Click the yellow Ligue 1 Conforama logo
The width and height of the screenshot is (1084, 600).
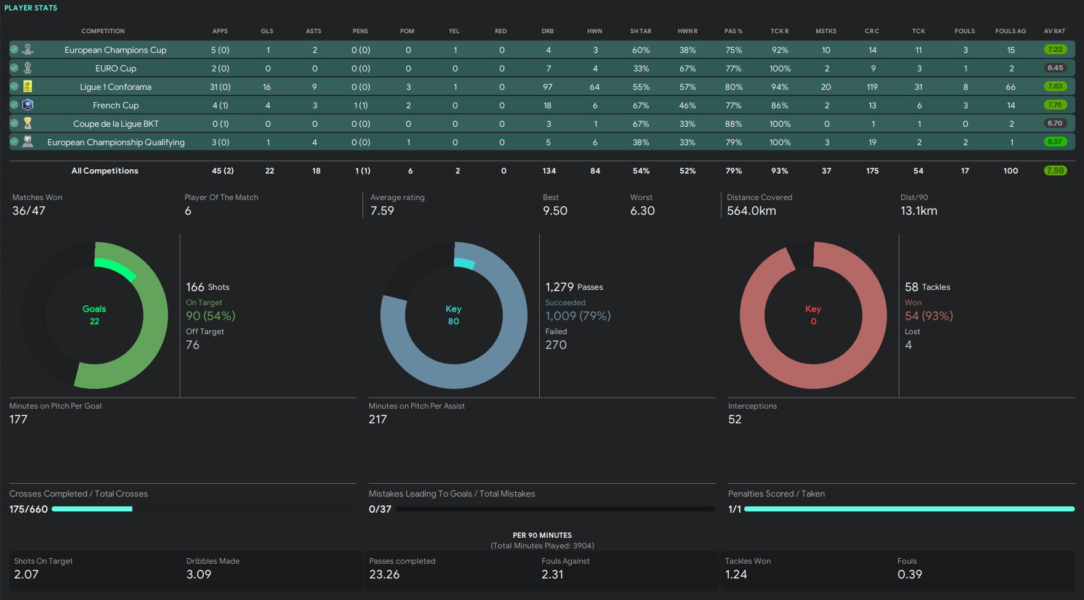click(28, 86)
